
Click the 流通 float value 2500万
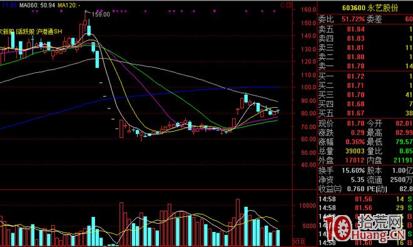401,180
